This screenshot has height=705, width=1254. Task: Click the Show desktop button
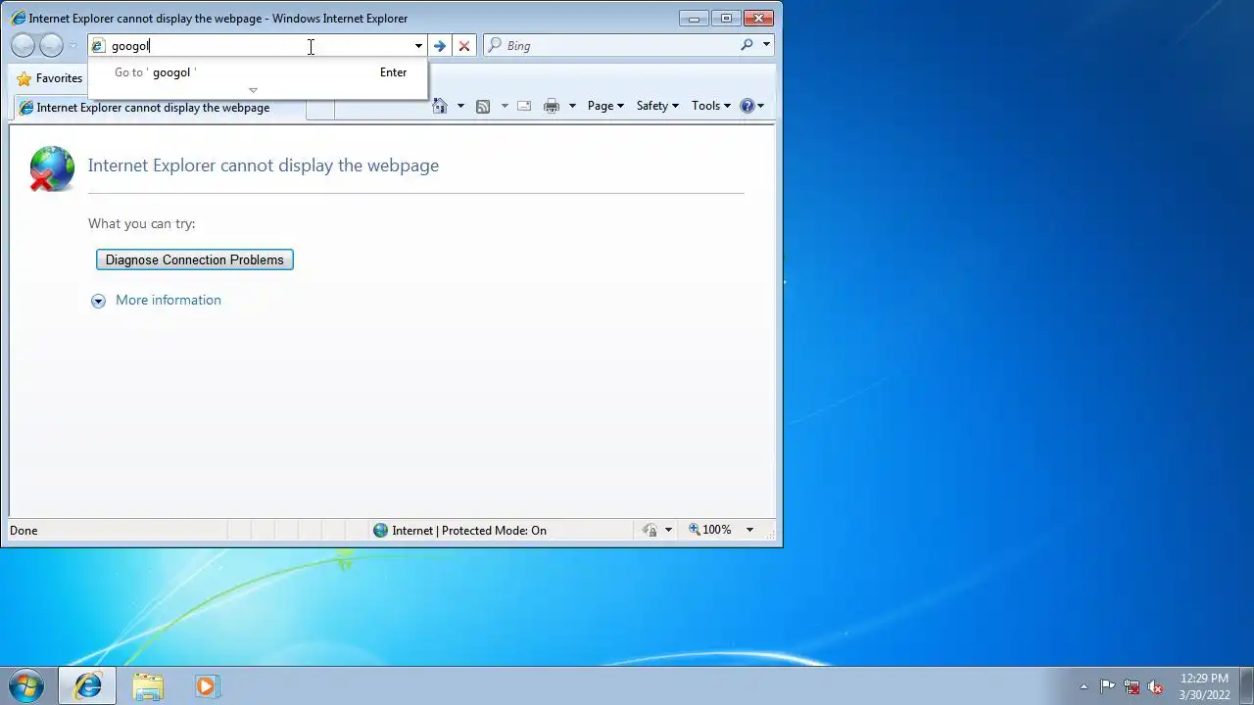pyautogui.click(x=1246, y=686)
